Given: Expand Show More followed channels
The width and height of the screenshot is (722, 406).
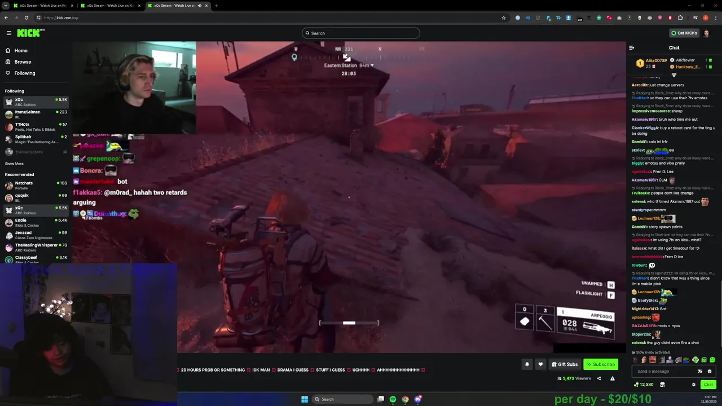Looking at the screenshot, I should click(14, 164).
